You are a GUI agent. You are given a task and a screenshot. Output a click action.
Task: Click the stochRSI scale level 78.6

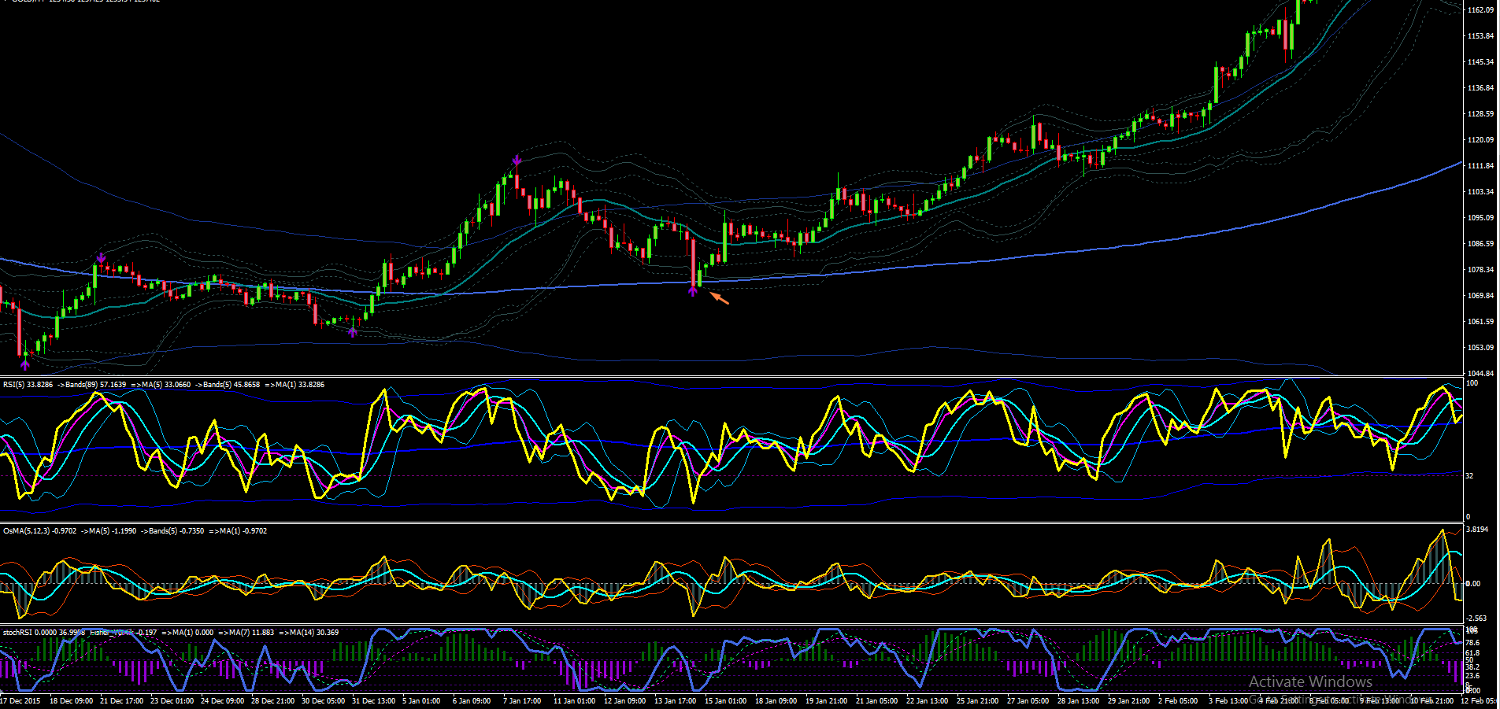[1472, 643]
